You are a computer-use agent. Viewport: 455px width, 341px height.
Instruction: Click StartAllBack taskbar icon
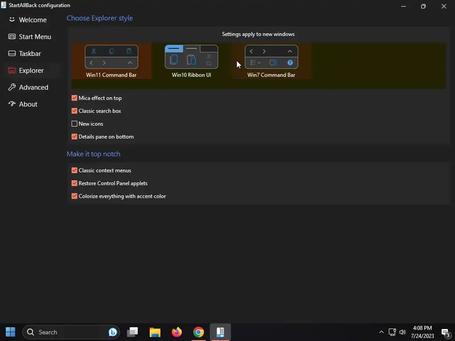pos(220,332)
